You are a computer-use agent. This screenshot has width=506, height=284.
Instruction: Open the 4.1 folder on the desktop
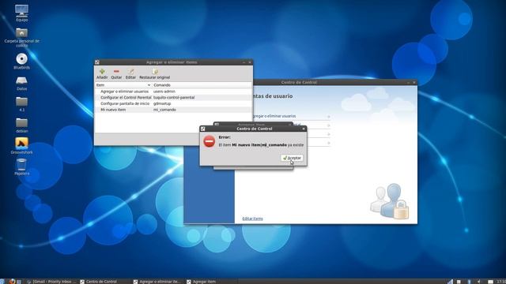[21, 103]
